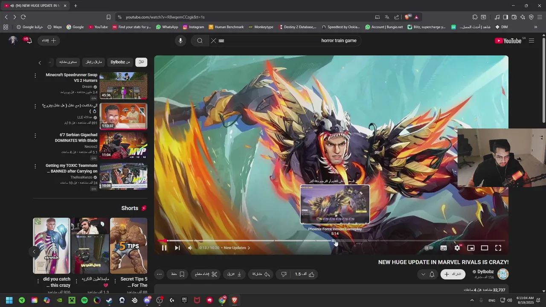Go back with the browser back arrow
This screenshot has width=546, height=307.
6,17
